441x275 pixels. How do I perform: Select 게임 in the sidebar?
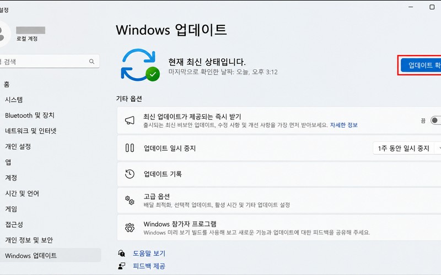(x=11, y=209)
